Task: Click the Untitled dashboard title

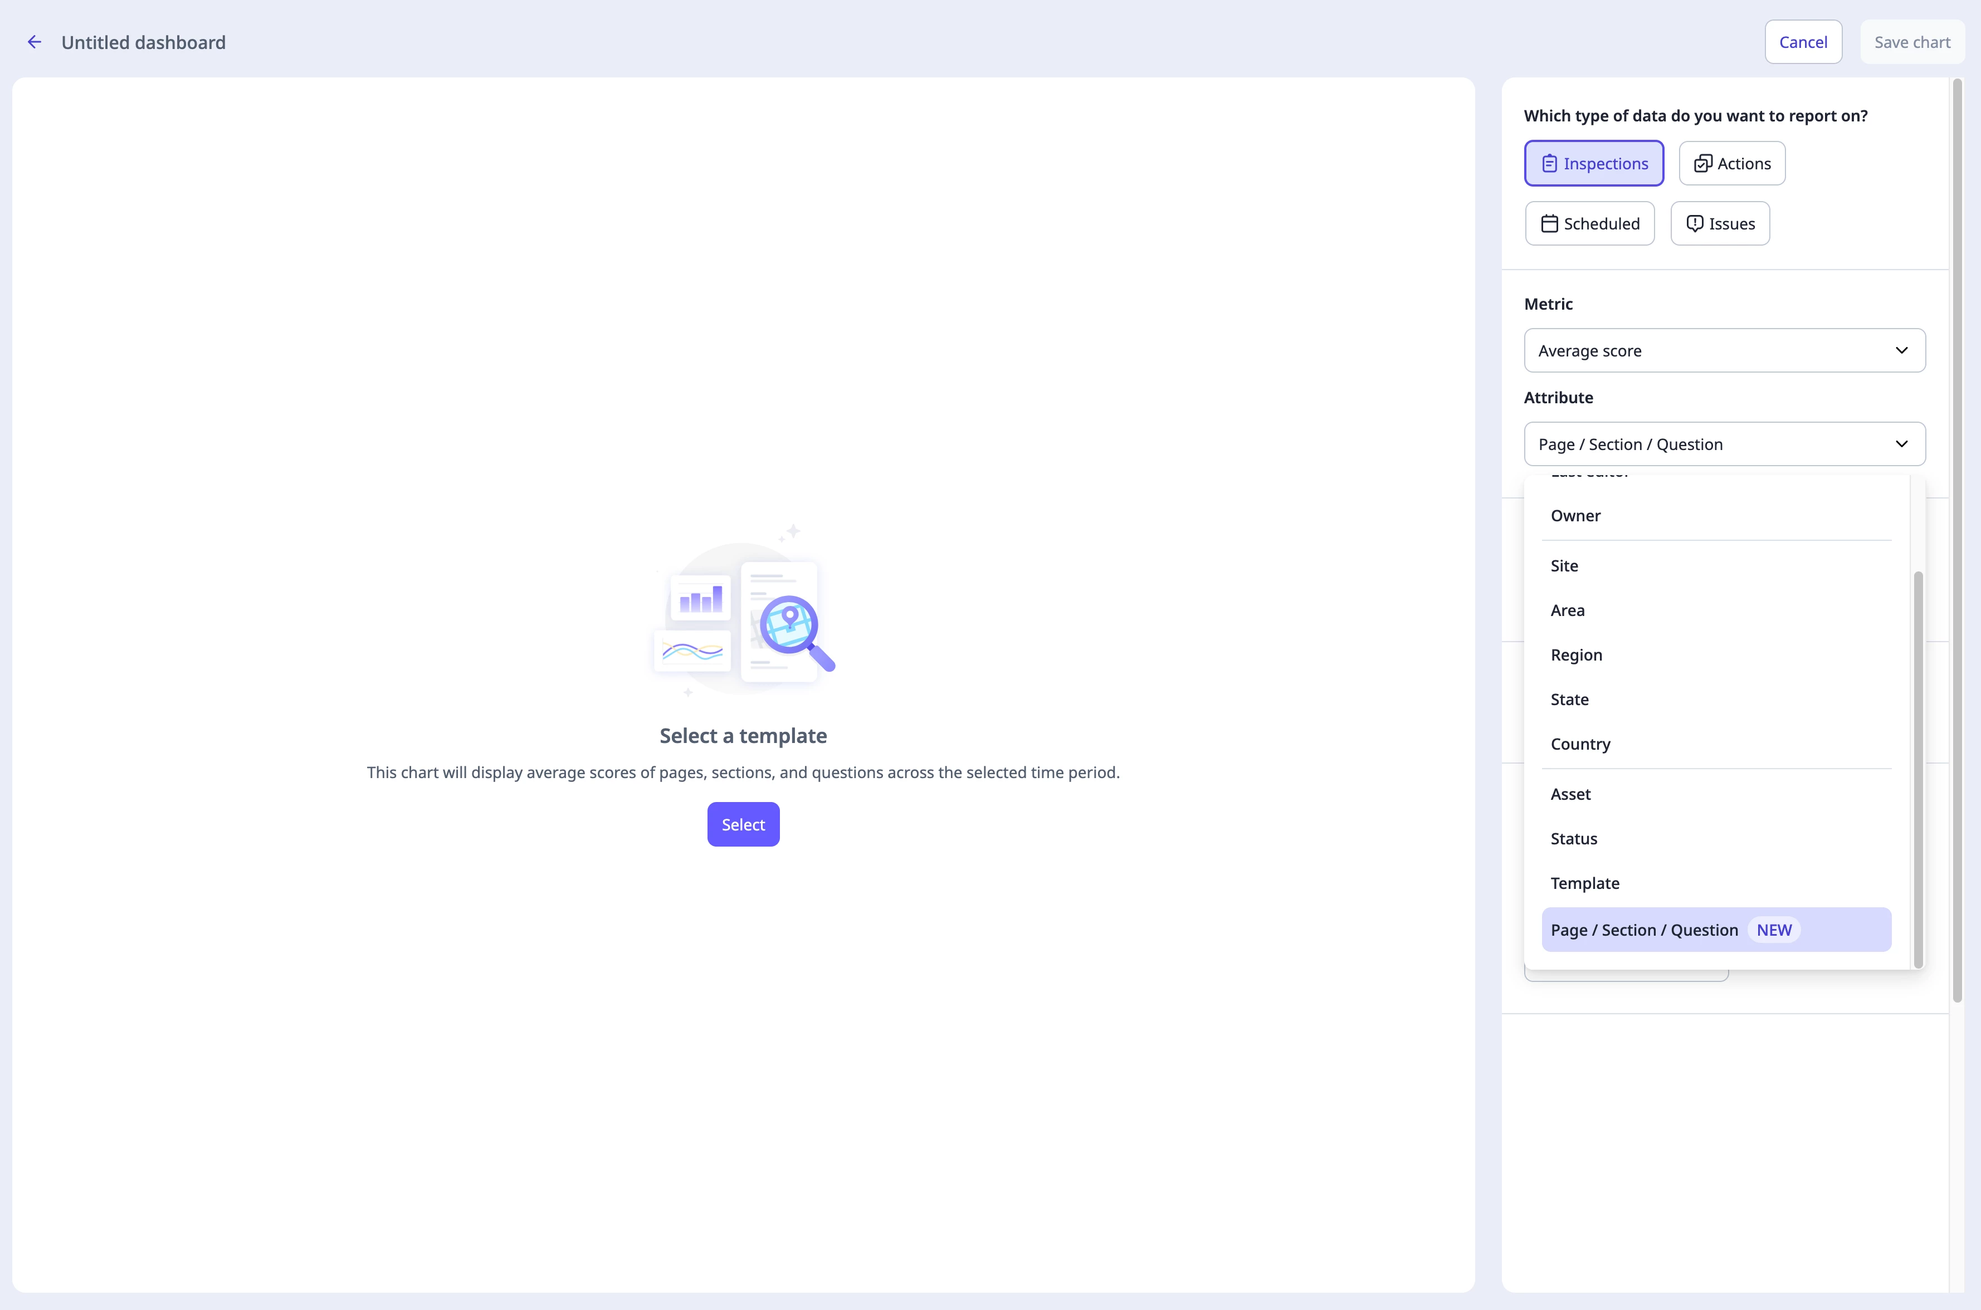Action: [143, 42]
